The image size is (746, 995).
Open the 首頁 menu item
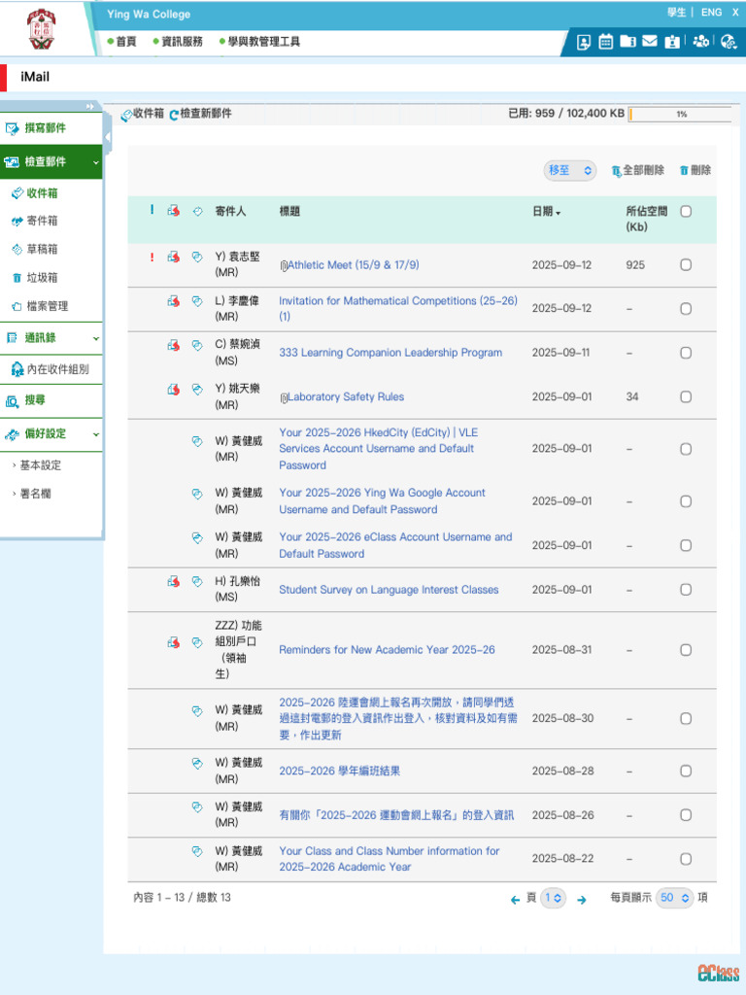[121, 41]
